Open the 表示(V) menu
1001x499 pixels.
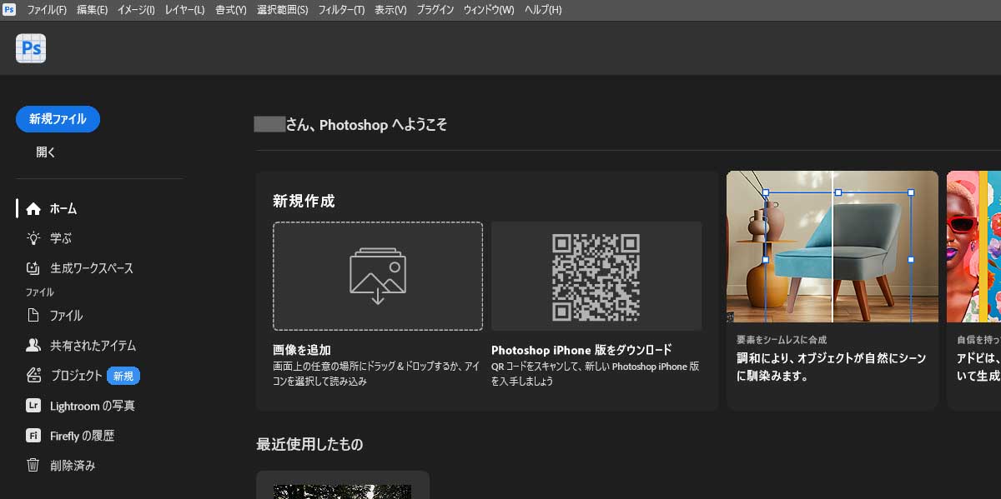[x=390, y=10]
